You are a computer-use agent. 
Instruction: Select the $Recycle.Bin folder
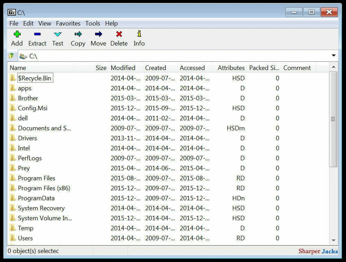(x=35, y=78)
